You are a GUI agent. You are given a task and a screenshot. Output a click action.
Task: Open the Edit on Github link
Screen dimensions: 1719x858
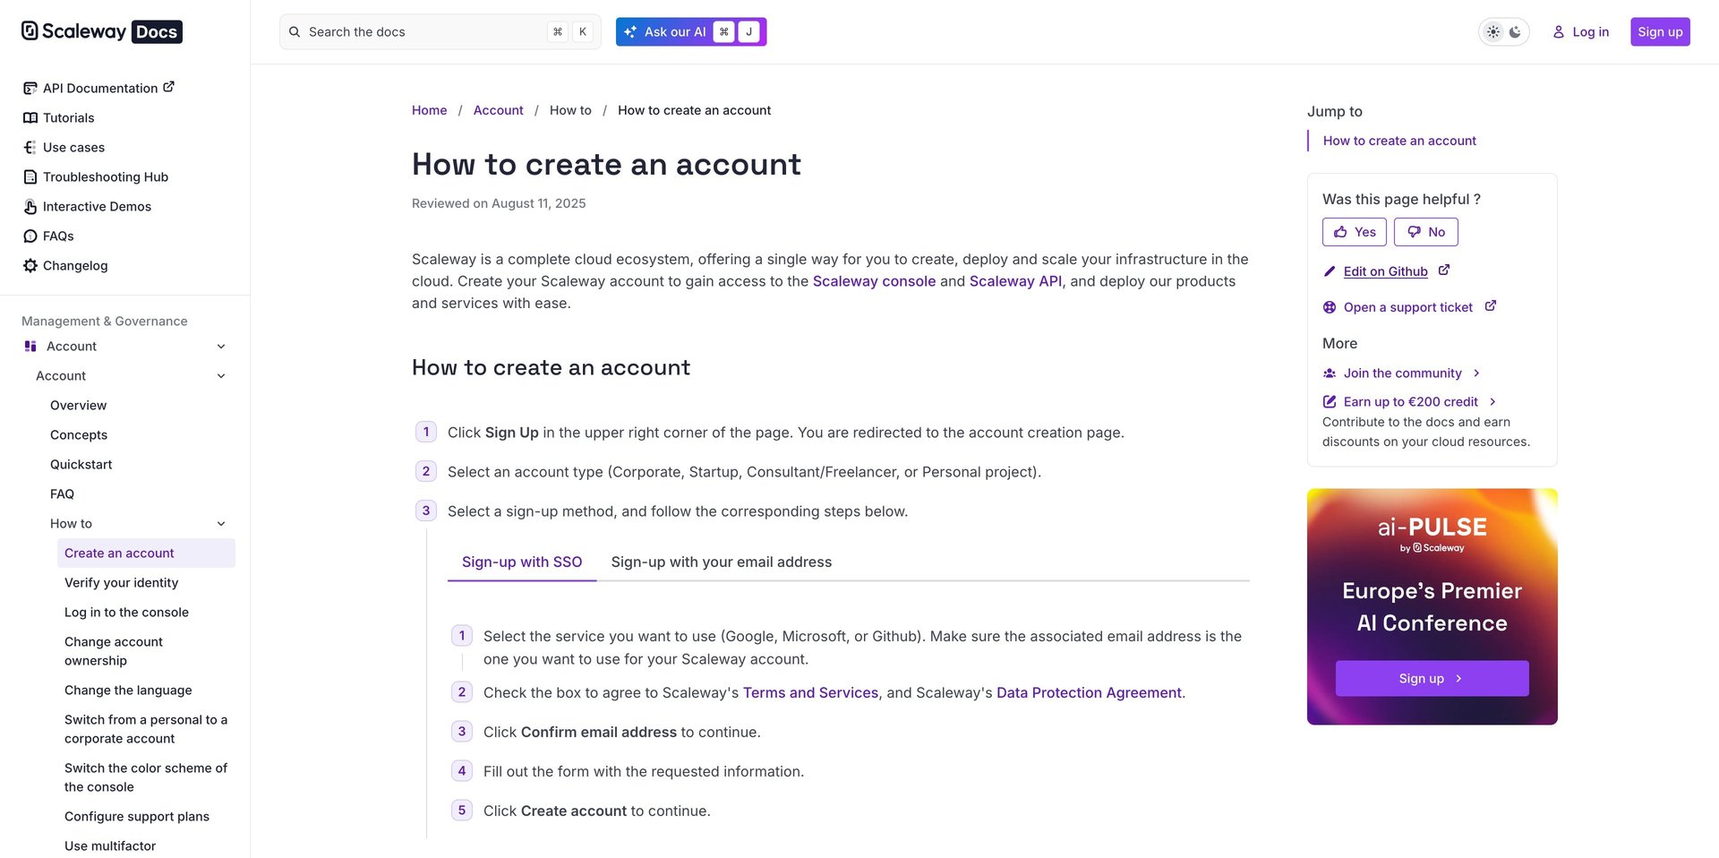pyautogui.click(x=1385, y=271)
